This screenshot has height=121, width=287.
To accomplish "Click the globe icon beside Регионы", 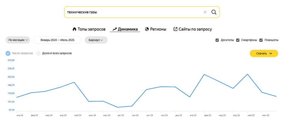I will pos(147,29).
